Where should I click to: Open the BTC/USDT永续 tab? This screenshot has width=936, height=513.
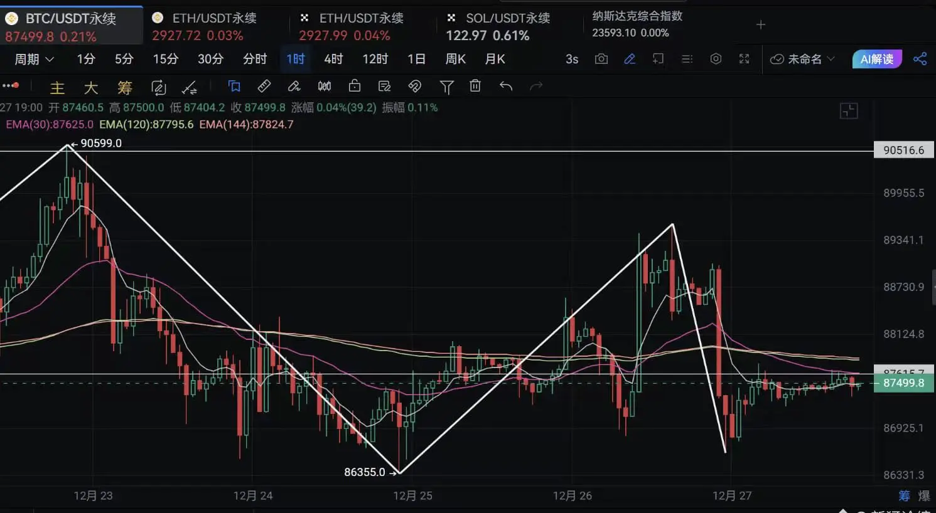(71, 27)
